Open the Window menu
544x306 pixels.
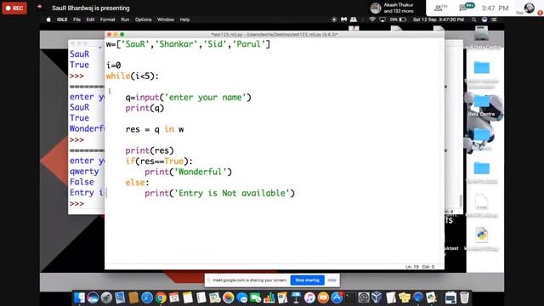(166, 20)
